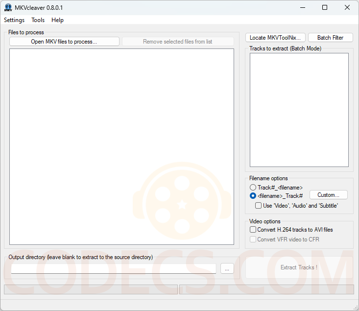The image size is (359, 311).
Task: Click Open MKV files to process button
Action: click(64, 42)
